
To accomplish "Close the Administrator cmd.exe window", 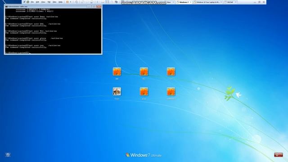I will 99,6.
